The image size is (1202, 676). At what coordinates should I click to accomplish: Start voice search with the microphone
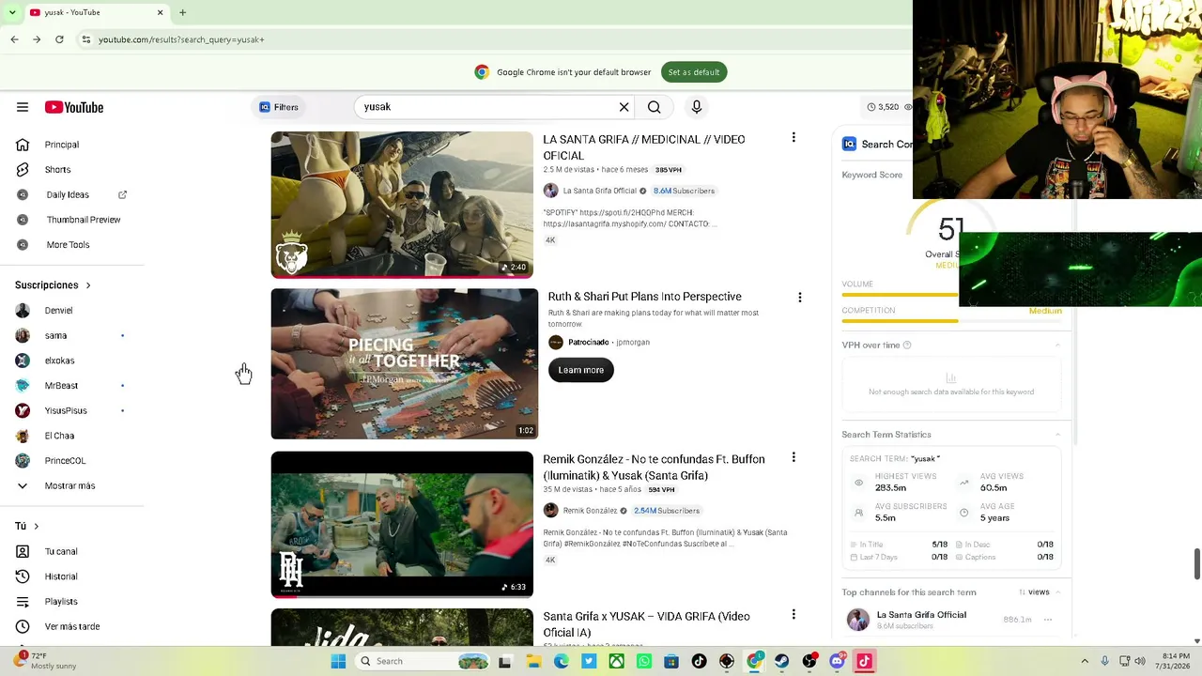click(x=697, y=107)
